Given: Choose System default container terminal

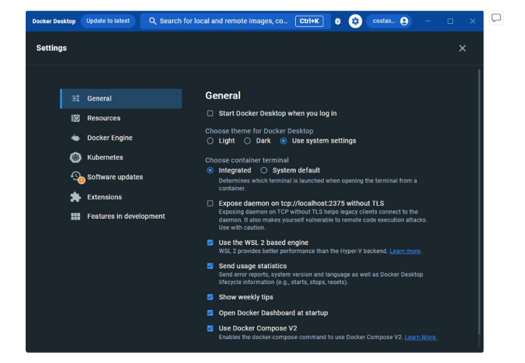Looking at the screenshot, I should point(264,170).
